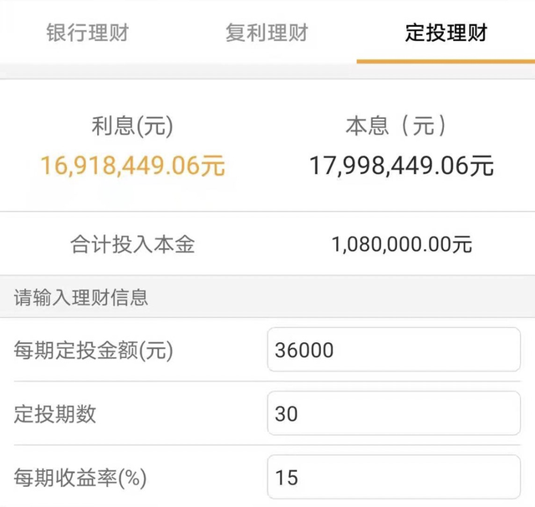This screenshot has height=507, width=535.
Task: Click the 定投期数 input showing 30
Action: tap(394, 413)
